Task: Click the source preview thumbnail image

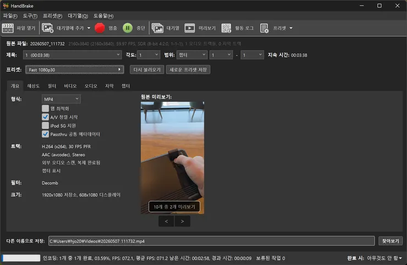Action: point(172,158)
